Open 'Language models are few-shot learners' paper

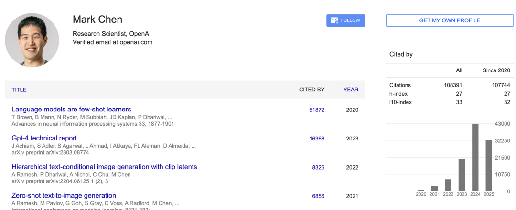click(71, 110)
